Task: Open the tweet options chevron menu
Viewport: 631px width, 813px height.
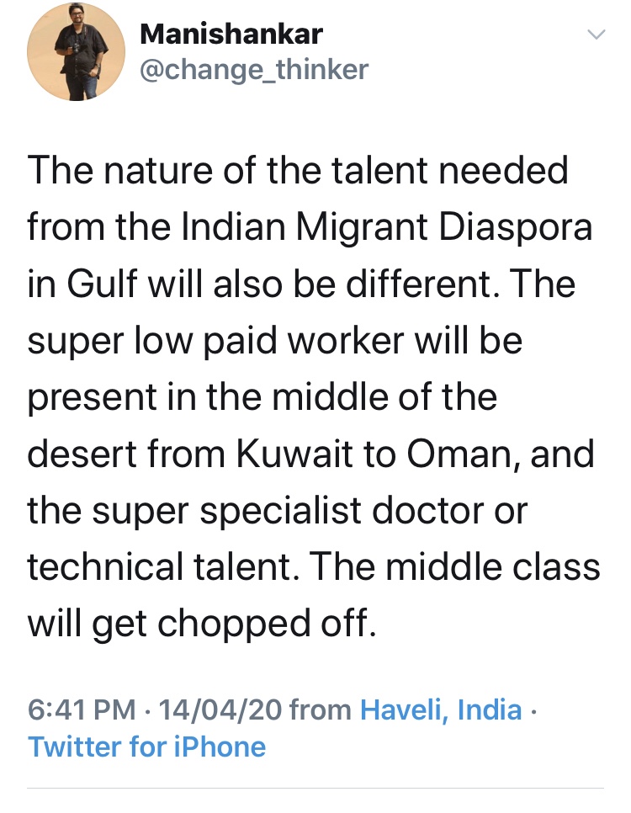Action: point(596,35)
